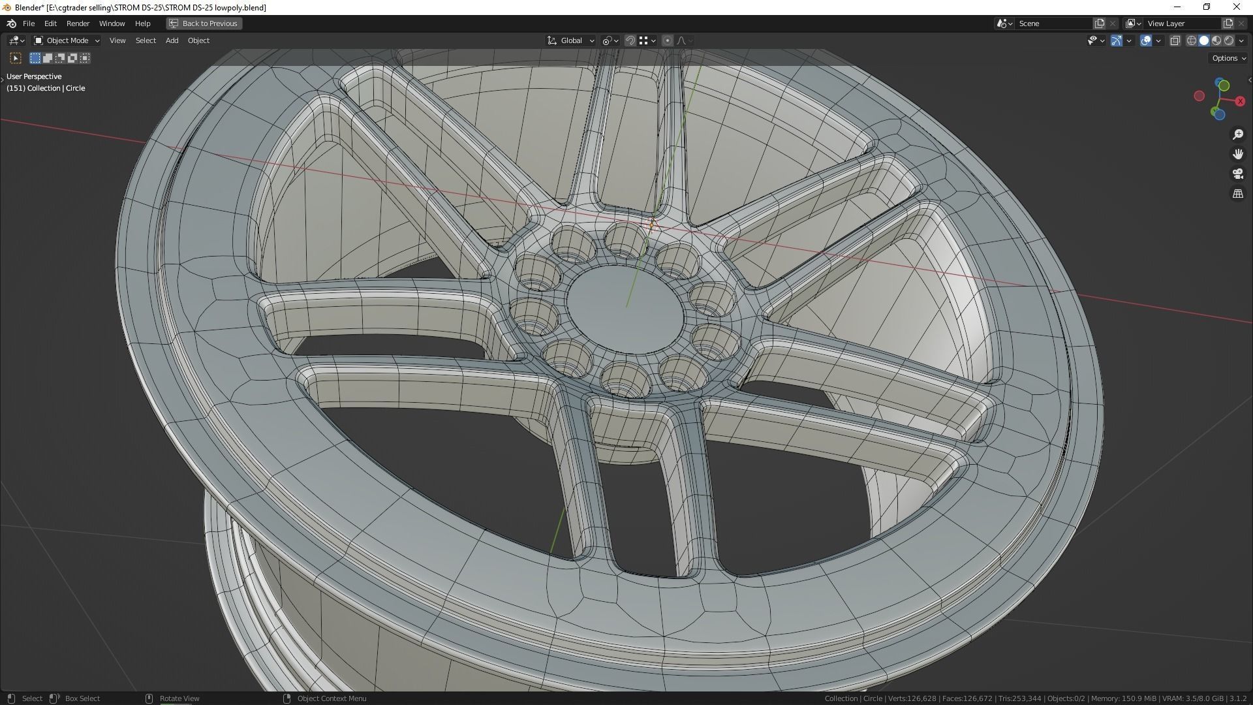Select wireframe viewport shading mode

coord(1191,40)
